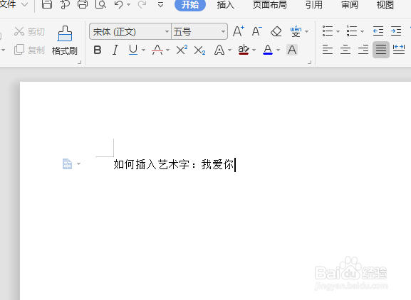The width and height of the screenshot is (411, 300).
Task: Open the font dialog launcher
Action: [x=309, y=62]
